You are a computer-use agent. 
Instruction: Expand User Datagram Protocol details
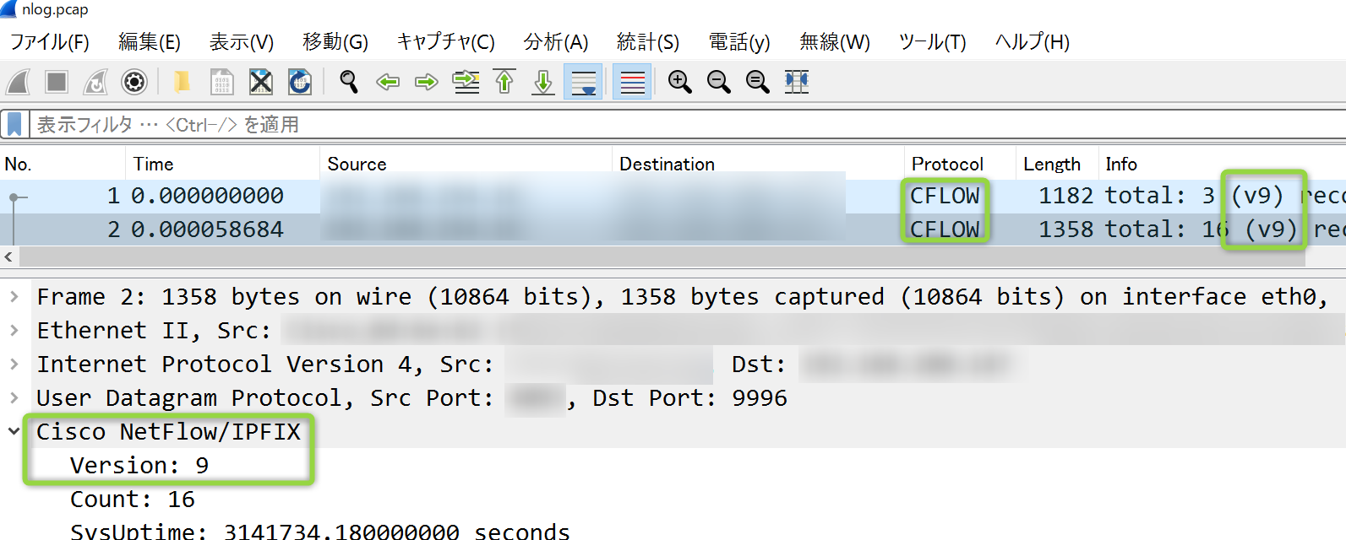click(x=14, y=397)
